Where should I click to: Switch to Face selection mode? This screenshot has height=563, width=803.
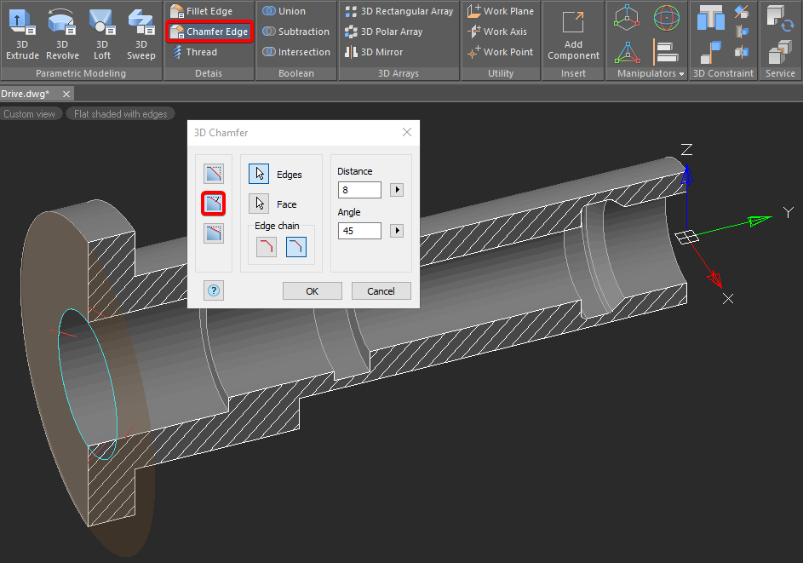point(259,204)
